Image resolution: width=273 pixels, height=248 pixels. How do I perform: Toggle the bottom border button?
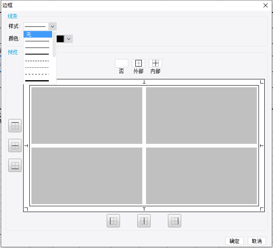point(15,165)
